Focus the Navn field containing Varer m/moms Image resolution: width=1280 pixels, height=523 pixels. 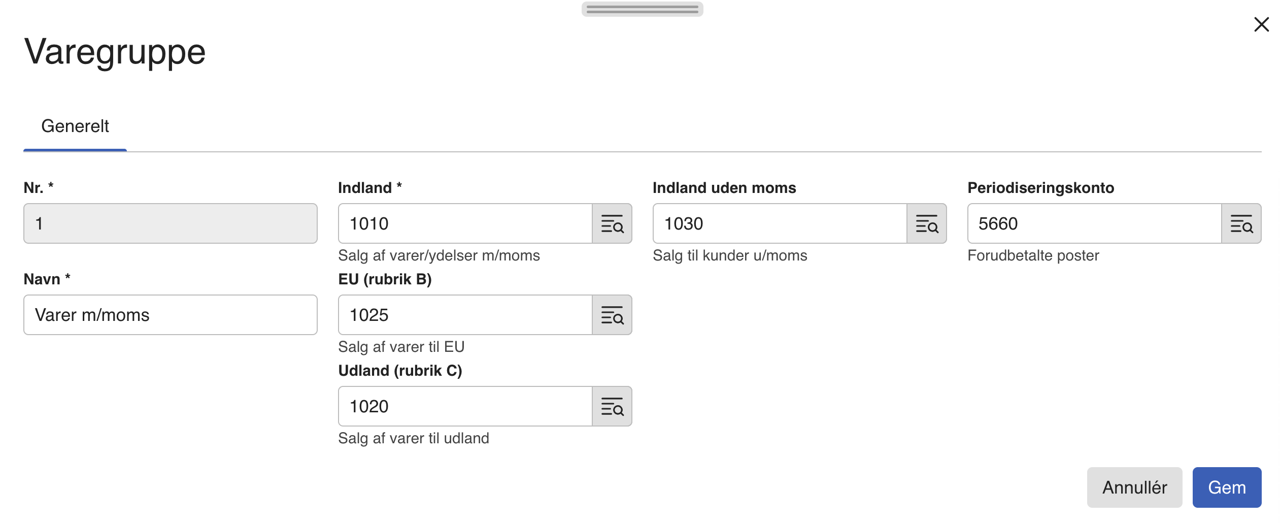pyautogui.click(x=171, y=315)
